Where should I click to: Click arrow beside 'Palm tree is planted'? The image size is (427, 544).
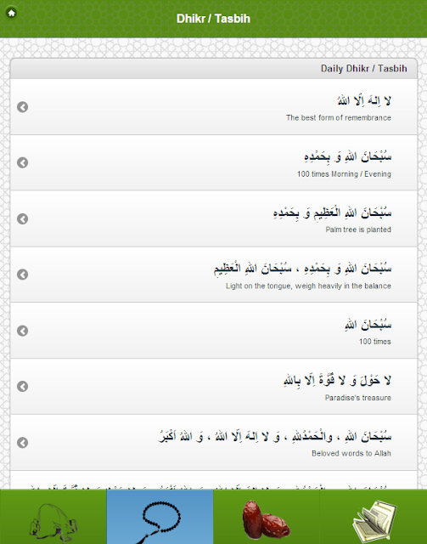[x=23, y=218]
